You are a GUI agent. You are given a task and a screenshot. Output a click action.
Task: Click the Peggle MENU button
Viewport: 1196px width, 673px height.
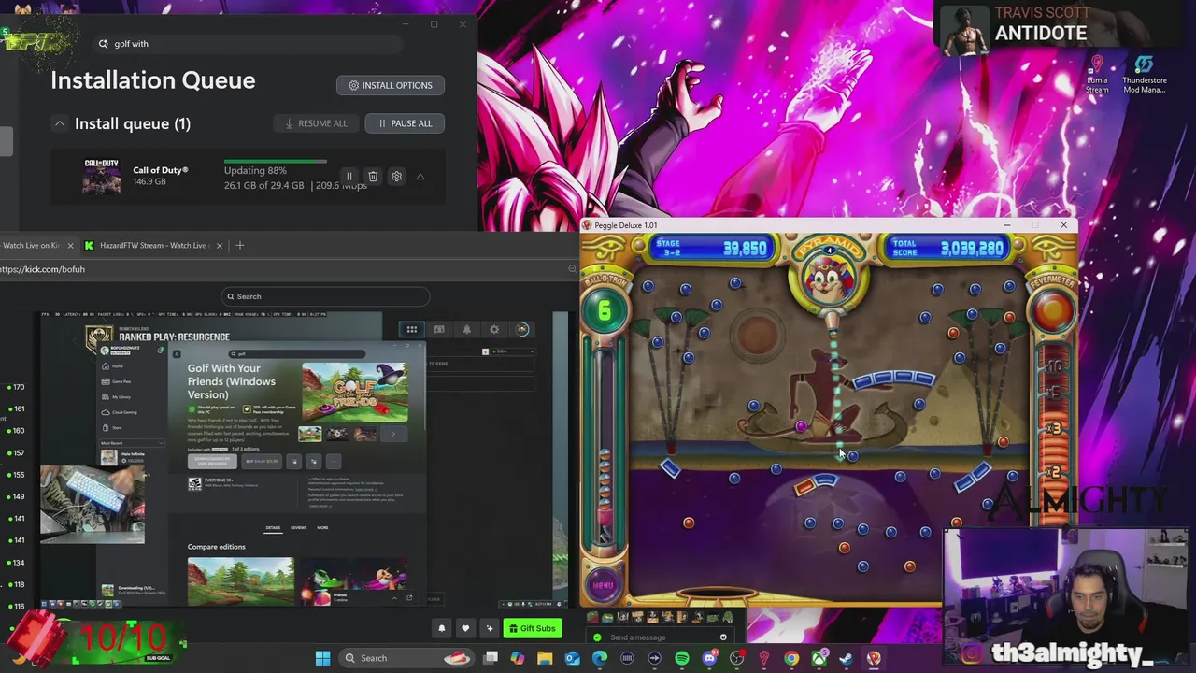[604, 586]
